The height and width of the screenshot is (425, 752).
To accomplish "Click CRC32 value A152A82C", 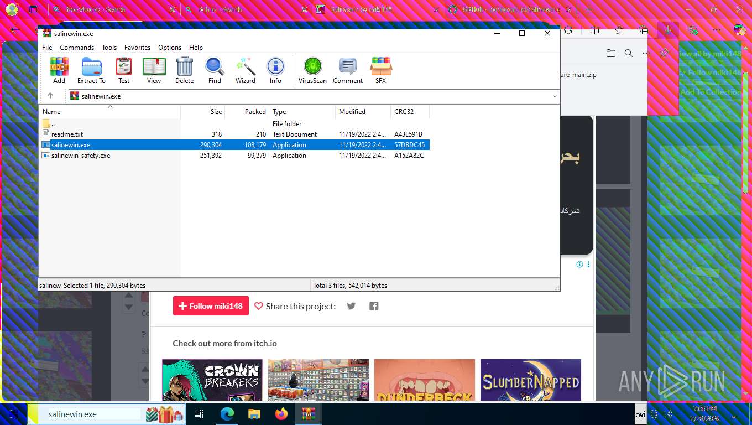I will click(x=409, y=156).
